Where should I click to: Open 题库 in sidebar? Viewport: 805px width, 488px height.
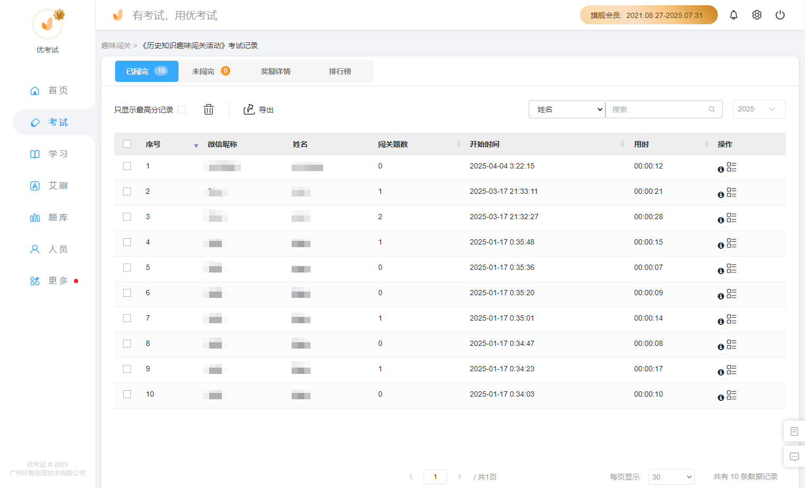(49, 217)
